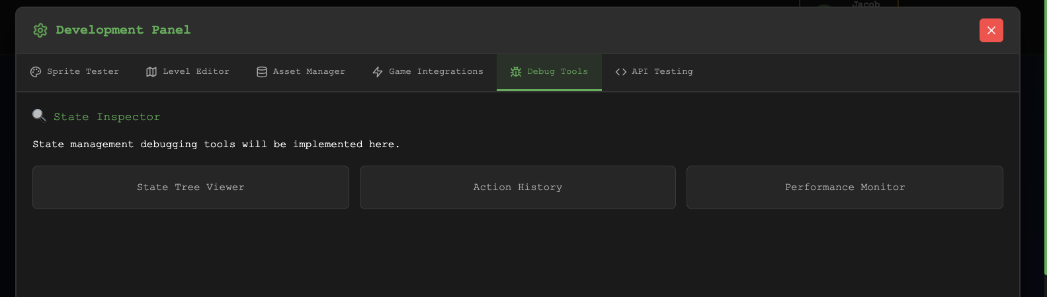Image resolution: width=1047 pixels, height=297 pixels.
Task: Click the map icon for Level Editor
Action: pyautogui.click(x=151, y=72)
